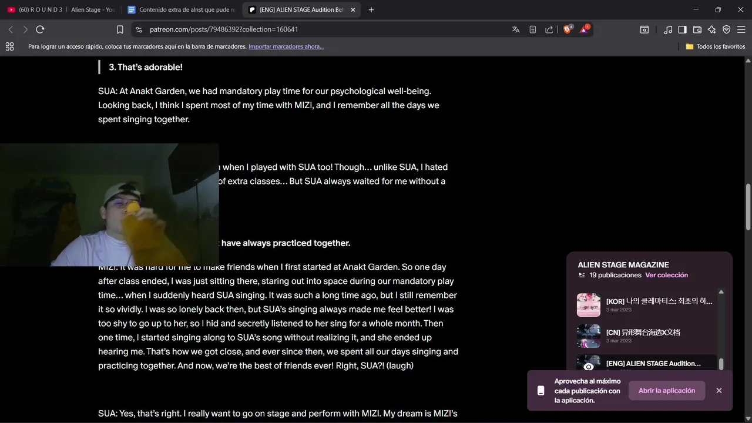
Task: Reload the Patreon page
Action: tap(40, 29)
